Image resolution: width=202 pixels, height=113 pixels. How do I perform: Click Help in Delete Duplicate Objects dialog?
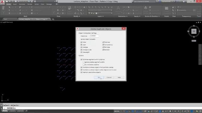tap(119, 78)
